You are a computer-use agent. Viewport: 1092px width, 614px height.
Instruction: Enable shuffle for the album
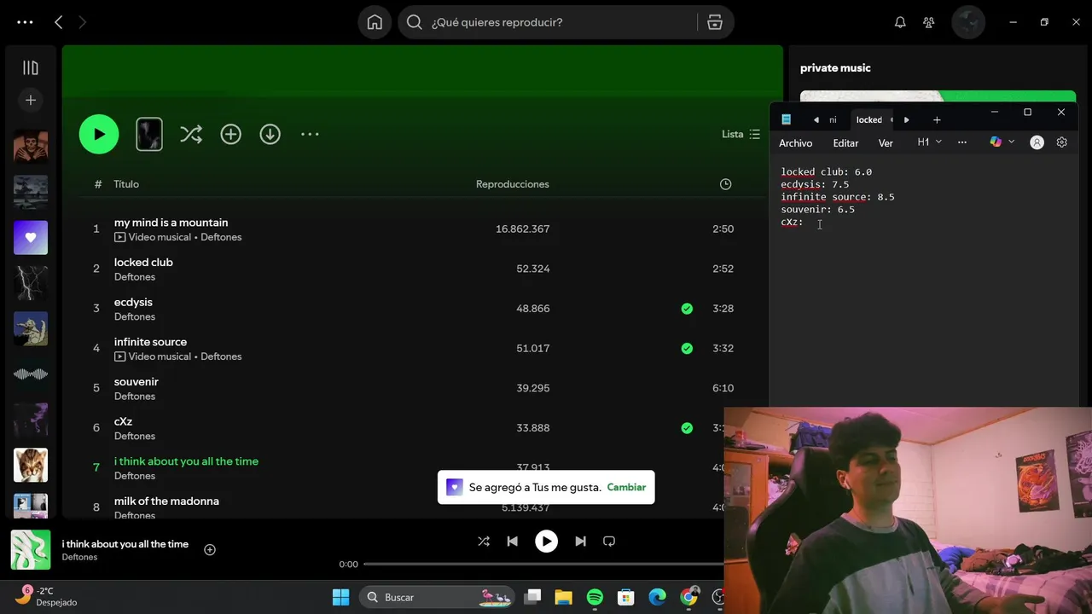click(191, 134)
